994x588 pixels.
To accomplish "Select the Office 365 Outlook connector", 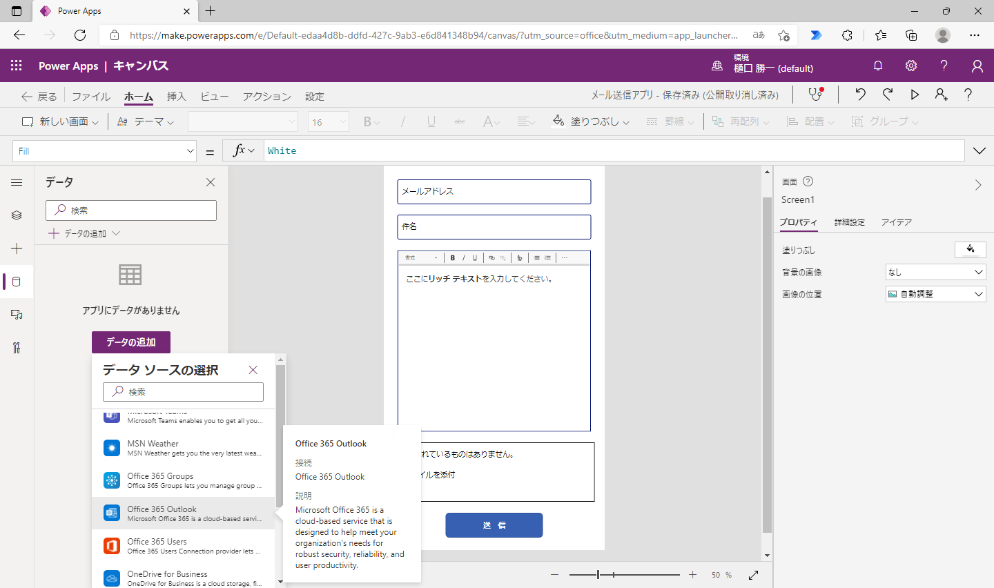I will [x=183, y=513].
